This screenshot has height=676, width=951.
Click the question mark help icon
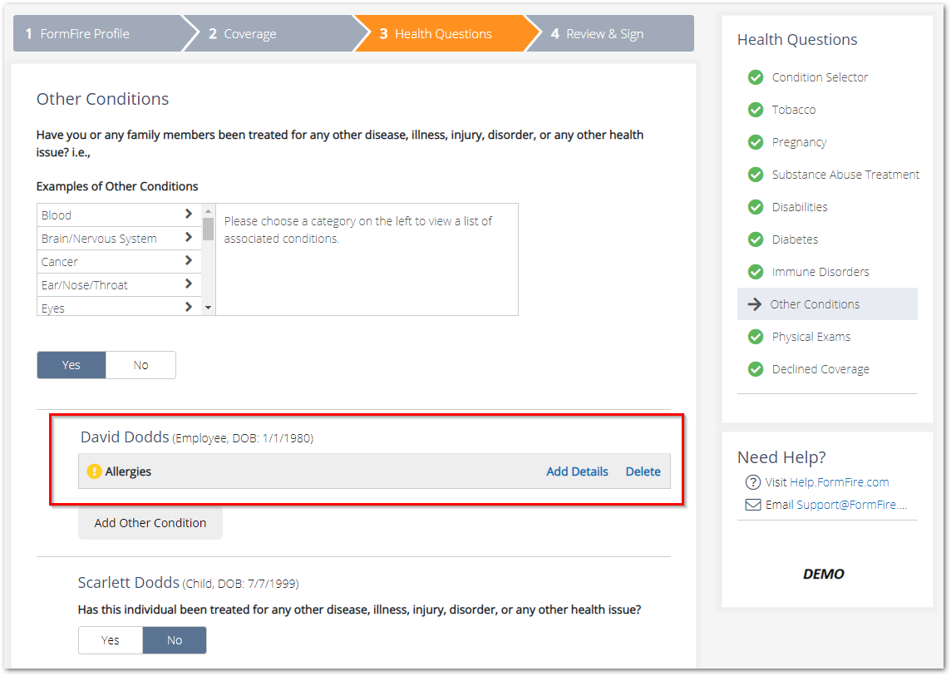coord(752,482)
